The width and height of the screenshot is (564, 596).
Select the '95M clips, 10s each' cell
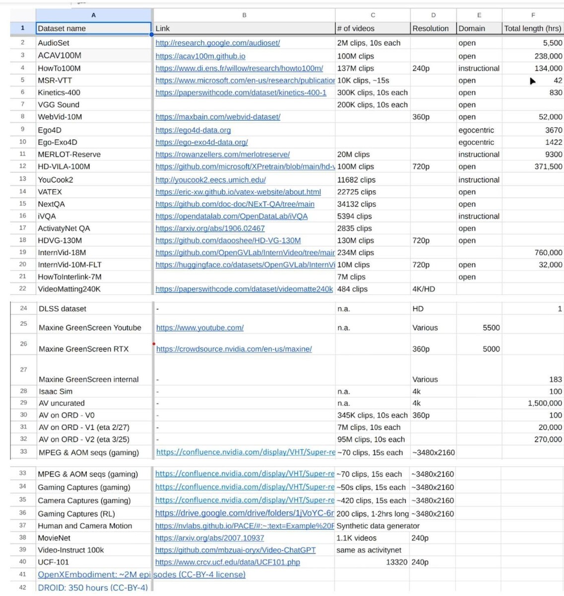373,439
